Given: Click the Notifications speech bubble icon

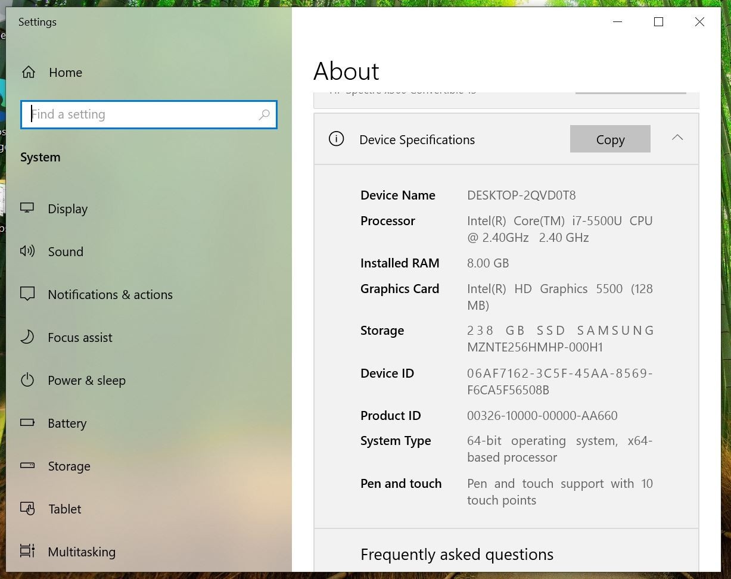Looking at the screenshot, I should coord(27,294).
